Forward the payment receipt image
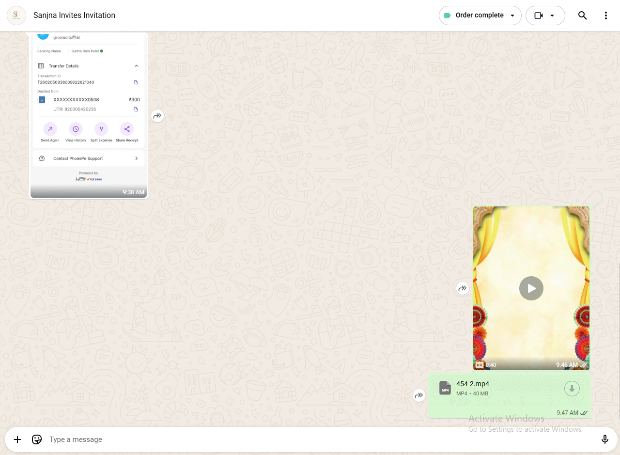Screen dimensions: 620x455 click(x=157, y=116)
